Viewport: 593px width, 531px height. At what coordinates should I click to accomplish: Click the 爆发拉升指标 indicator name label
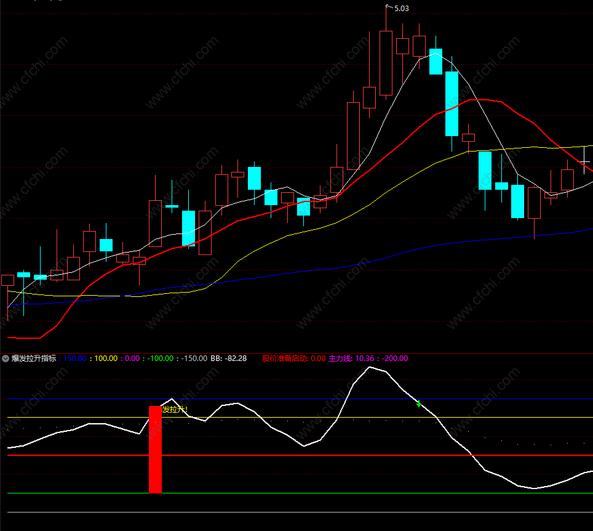point(34,359)
